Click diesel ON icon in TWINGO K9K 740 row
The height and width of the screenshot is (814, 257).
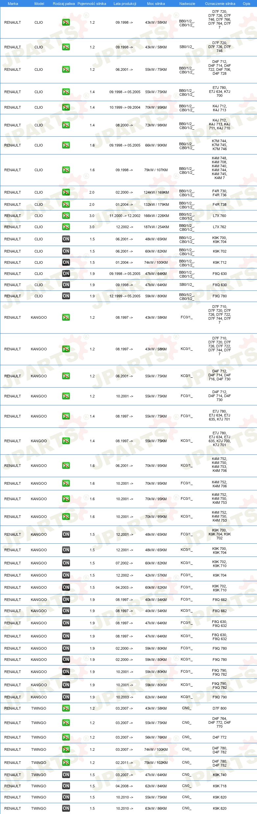pos(66,775)
